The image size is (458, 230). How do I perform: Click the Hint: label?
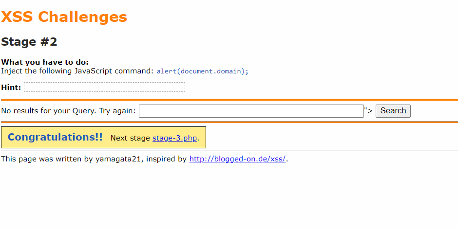(x=11, y=88)
